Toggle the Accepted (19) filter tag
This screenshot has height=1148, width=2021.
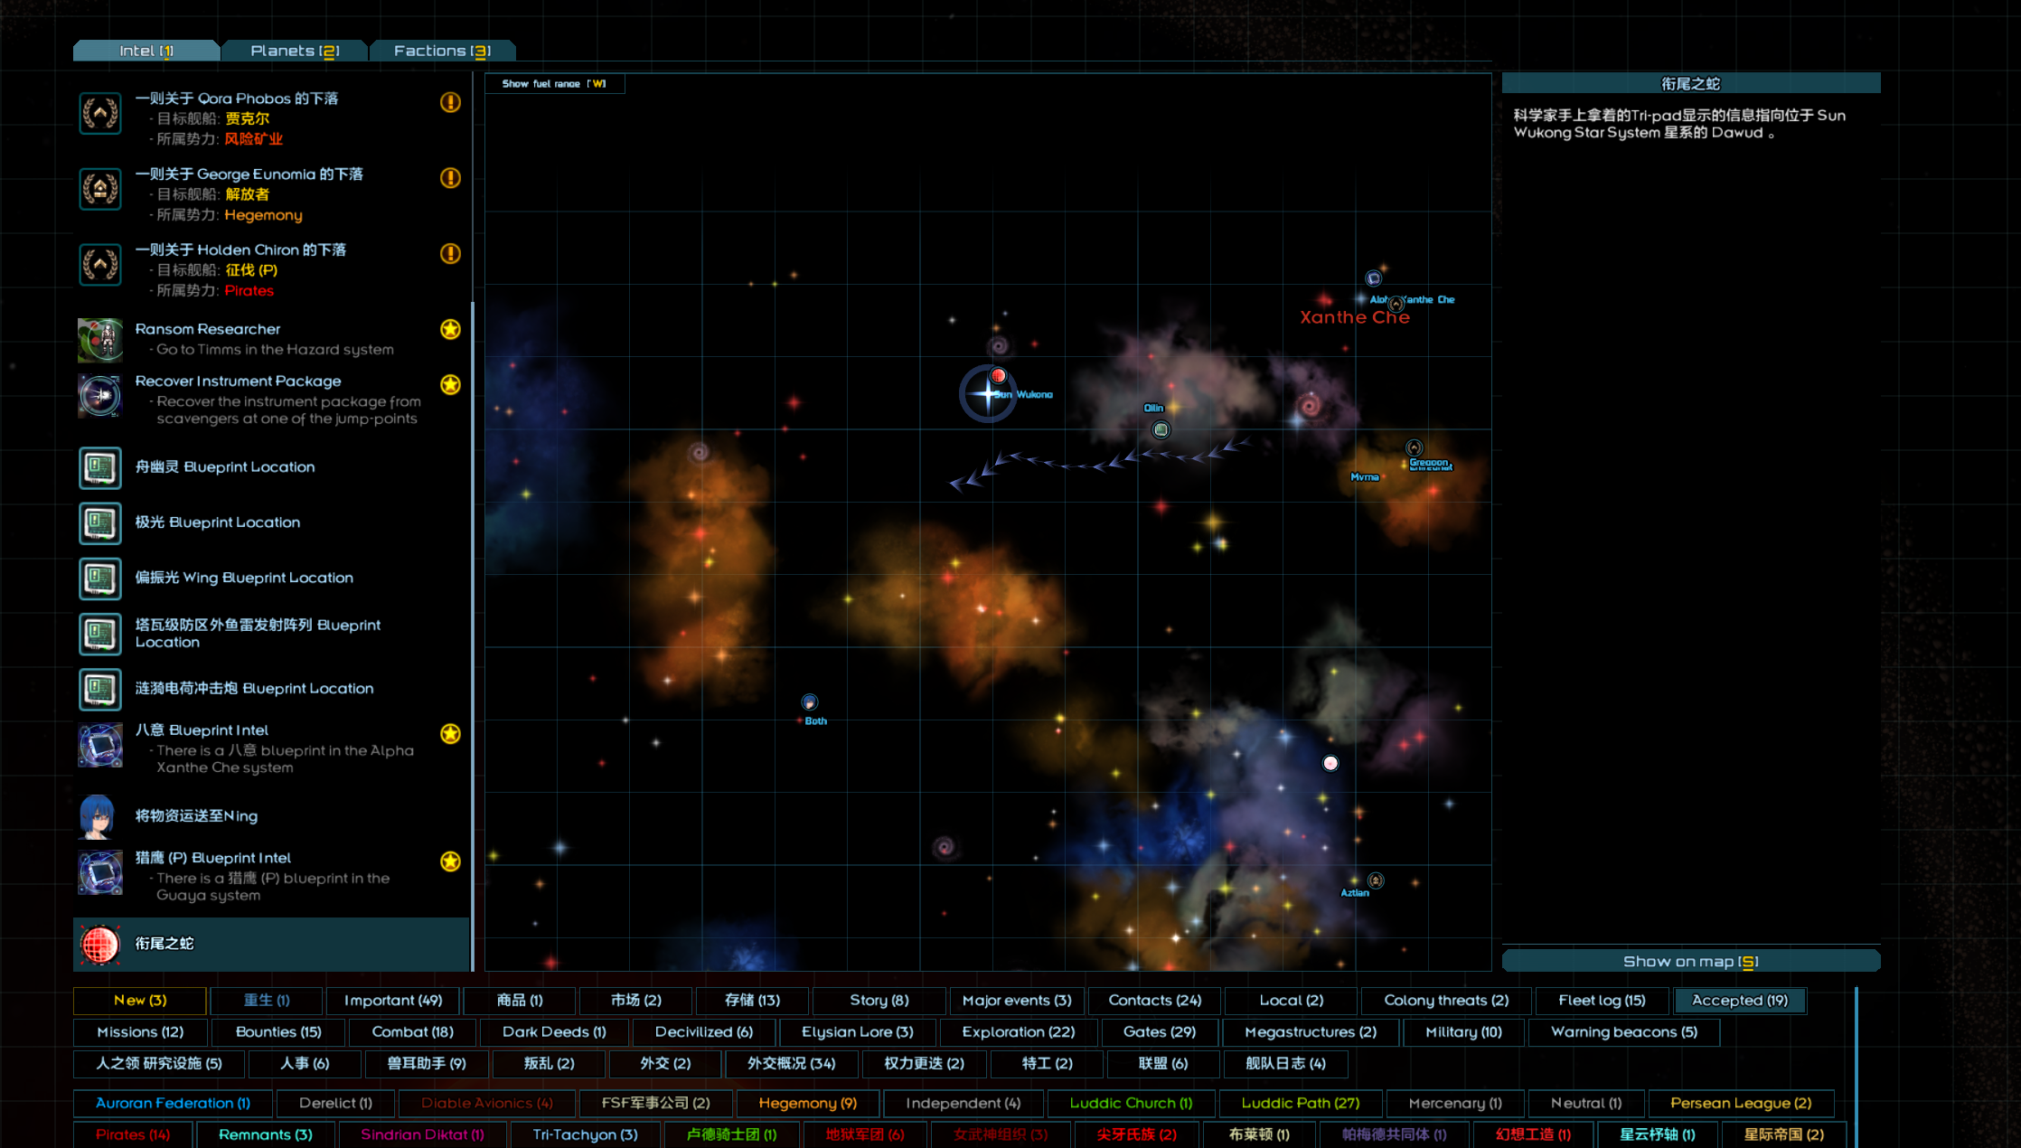1739,1000
